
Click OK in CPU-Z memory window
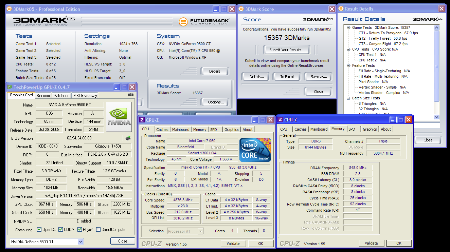[399, 243]
